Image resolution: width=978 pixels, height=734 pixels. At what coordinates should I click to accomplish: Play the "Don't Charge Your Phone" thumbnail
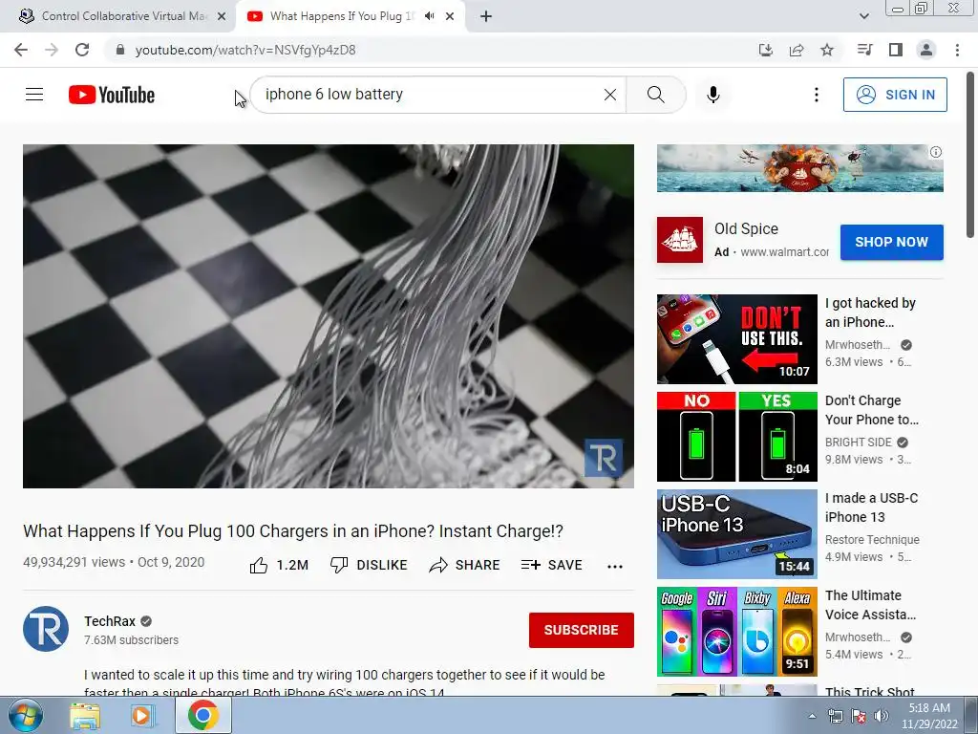(736, 436)
